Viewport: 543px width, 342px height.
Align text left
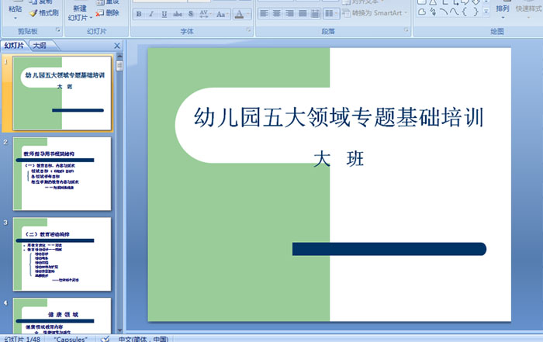(264, 13)
